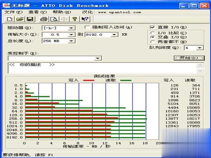Screen dimensions: 211x158
Task: Click the 汉化: www.upantool.com text
Action: pyautogui.click(x=112, y=12)
